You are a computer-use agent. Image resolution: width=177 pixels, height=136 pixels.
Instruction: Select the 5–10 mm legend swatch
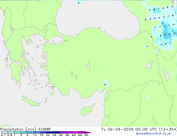30,132
